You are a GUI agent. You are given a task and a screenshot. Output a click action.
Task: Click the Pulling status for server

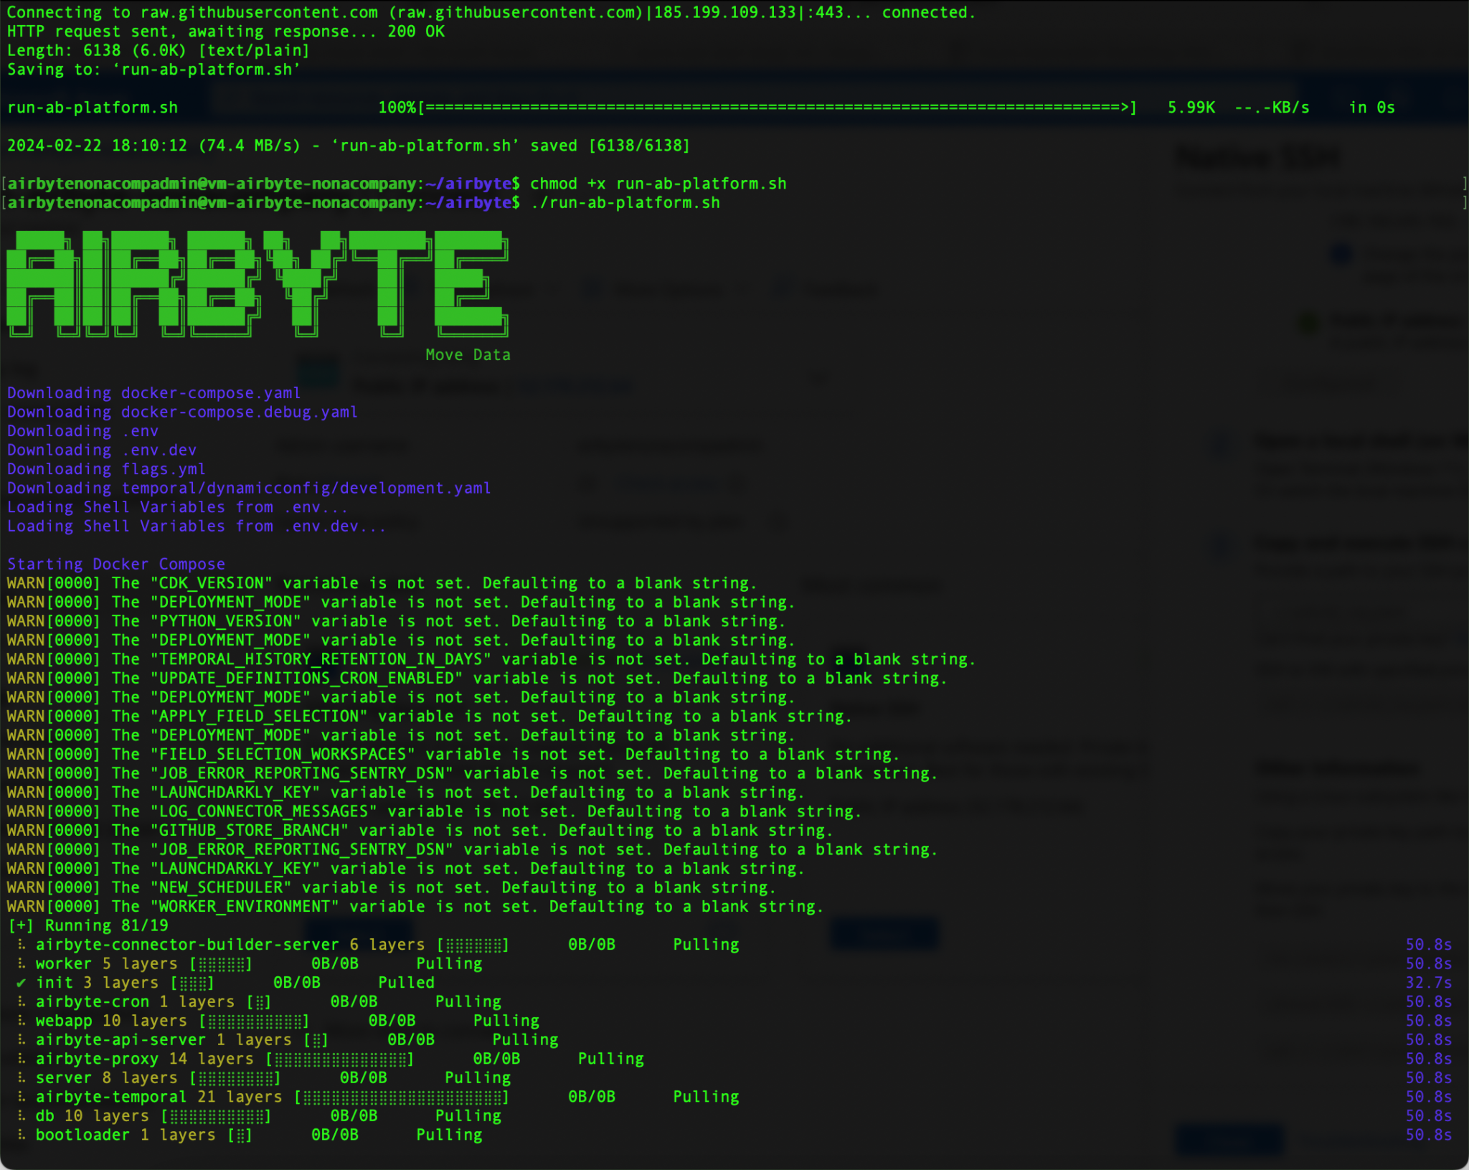pyautogui.click(x=478, y=1078)
